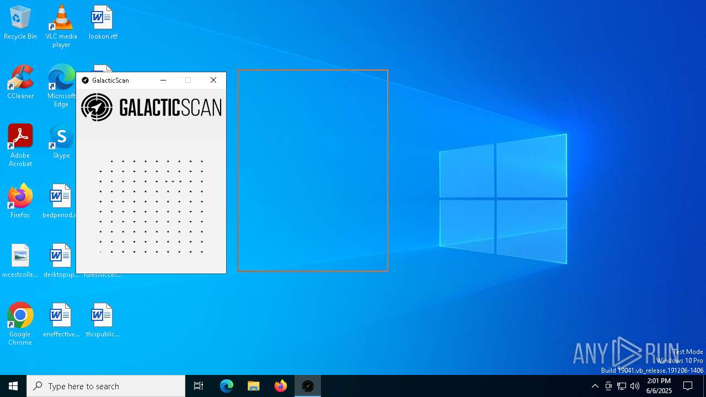Open the Firefox desktop shortcut
The width and height of the screenshot is (706, 397).
tap(20, 201)
